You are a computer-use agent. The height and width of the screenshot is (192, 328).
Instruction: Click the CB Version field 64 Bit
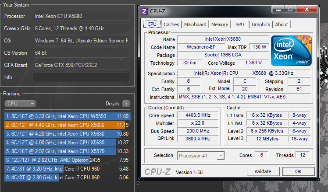pyautogui.click(x=81, y=53)
